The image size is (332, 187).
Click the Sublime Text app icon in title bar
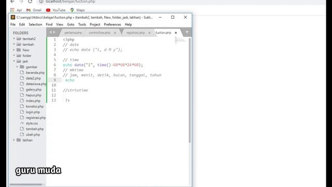[13, 17]
